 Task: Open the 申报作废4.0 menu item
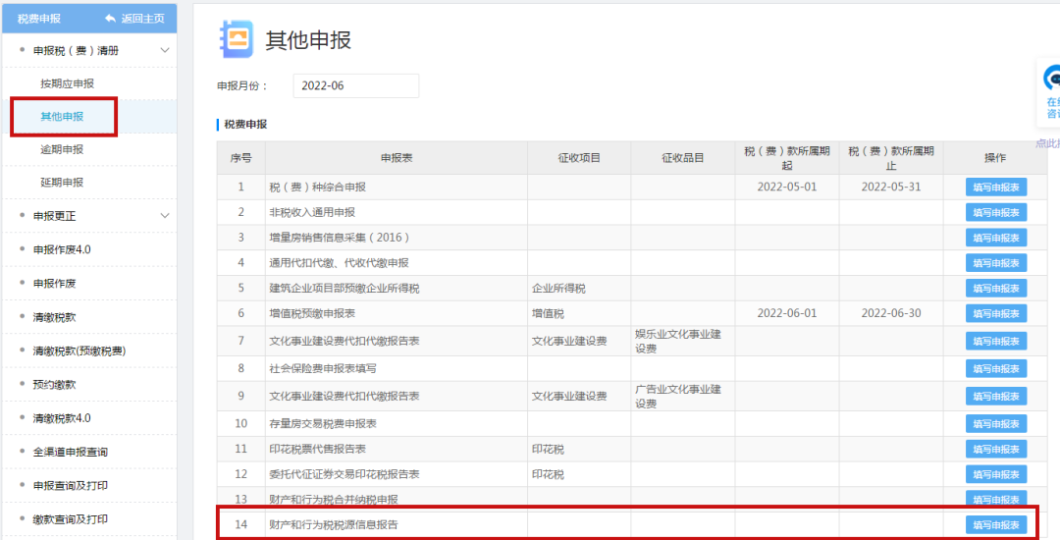[61, 249]
